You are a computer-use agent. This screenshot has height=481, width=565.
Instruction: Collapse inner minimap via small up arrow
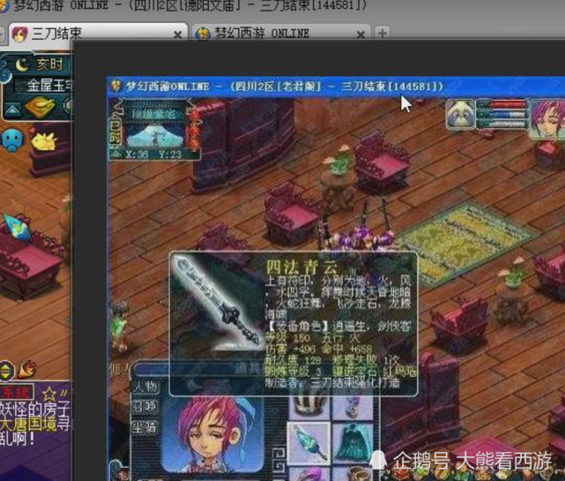click(x=116, y=154)
